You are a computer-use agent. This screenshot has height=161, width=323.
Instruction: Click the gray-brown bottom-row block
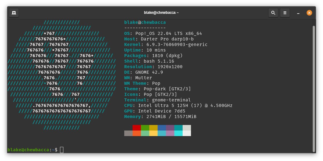coord(128,133)
